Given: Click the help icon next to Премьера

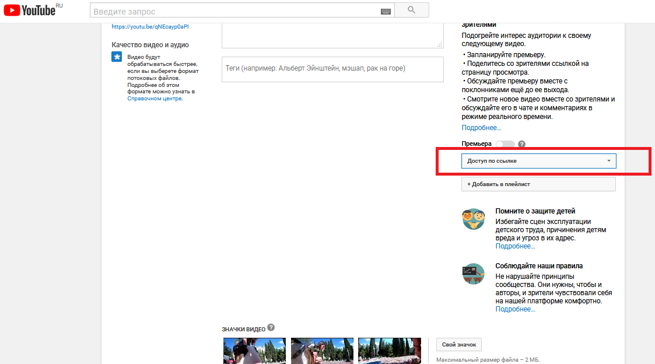Looking at the screenshot, I should tap(521, 143).
